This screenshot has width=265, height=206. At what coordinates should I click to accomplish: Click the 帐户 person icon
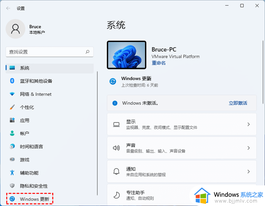(12, 133)
